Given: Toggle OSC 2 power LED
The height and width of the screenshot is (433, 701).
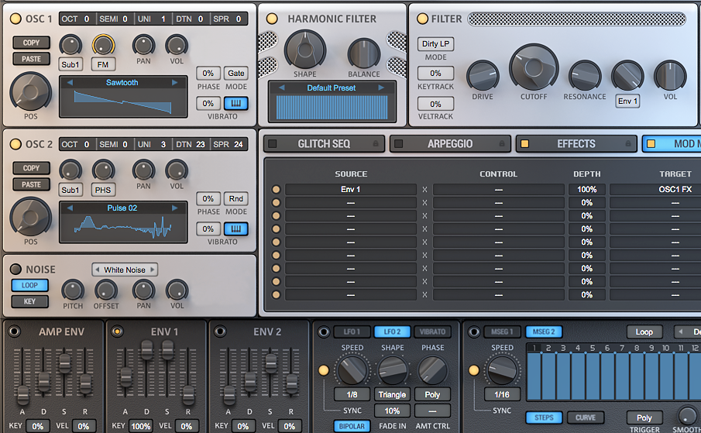Looking at the screenshot, I should 15,144.
